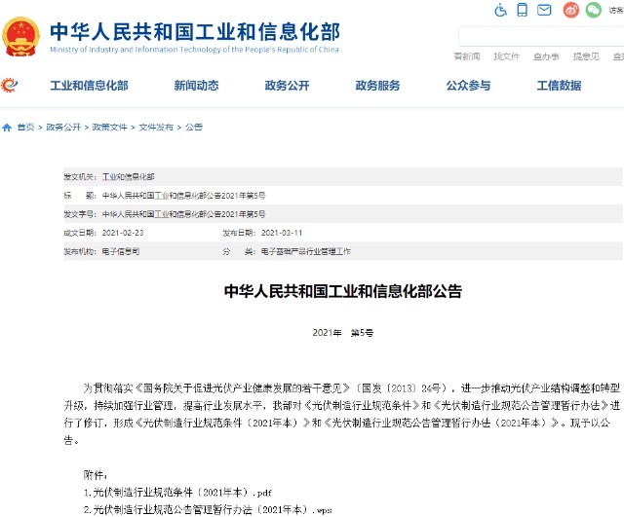Click the site search input field
This screenshot has width=624, height=517.
coord(541,37)
